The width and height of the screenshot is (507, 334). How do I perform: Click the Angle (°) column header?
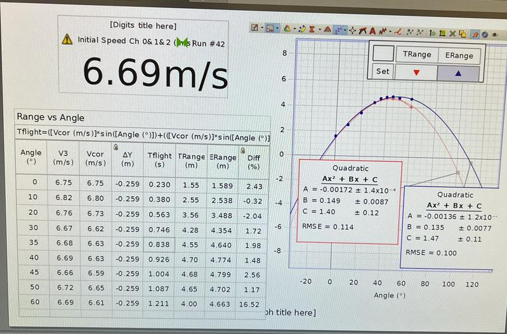point(31,157)
